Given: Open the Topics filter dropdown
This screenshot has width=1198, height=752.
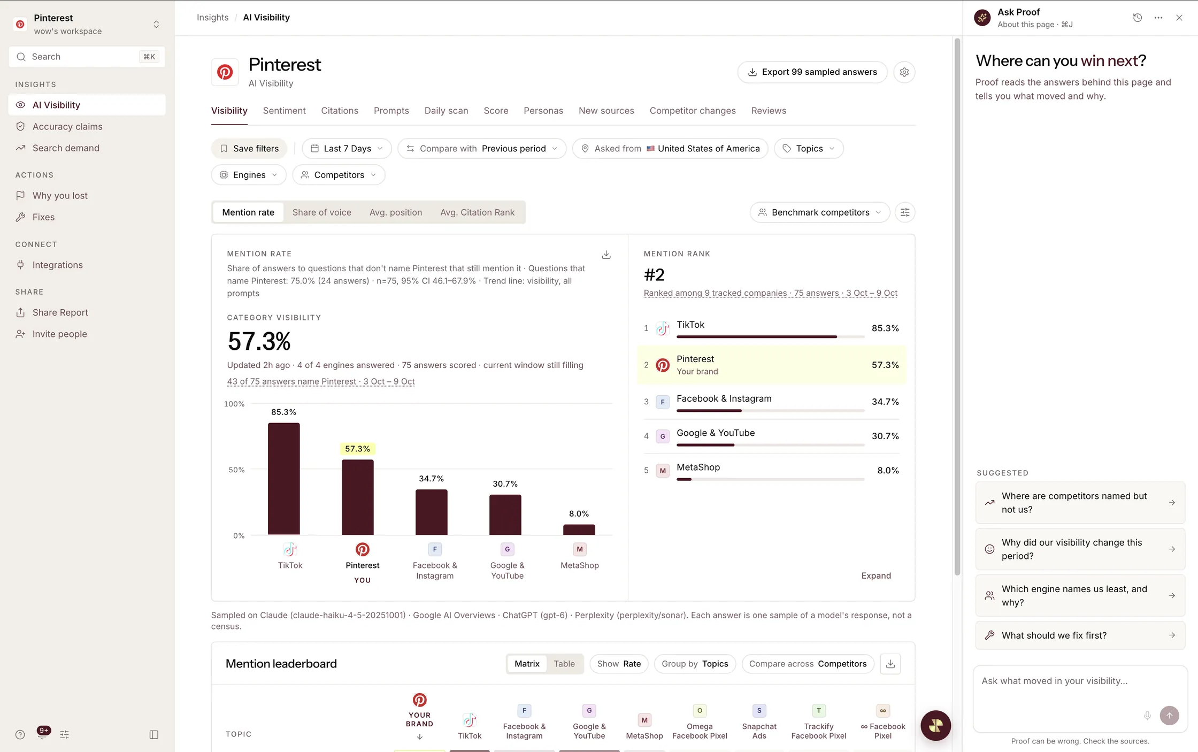Looking at the screenshot, I should pos(809,149).
